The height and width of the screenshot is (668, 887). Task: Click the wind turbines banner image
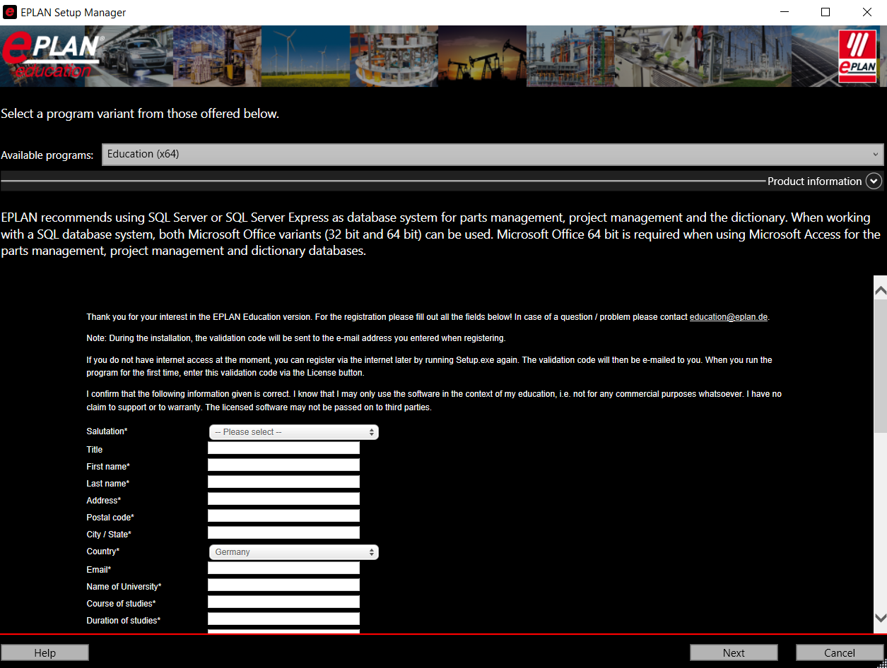[x=306, y=56]
